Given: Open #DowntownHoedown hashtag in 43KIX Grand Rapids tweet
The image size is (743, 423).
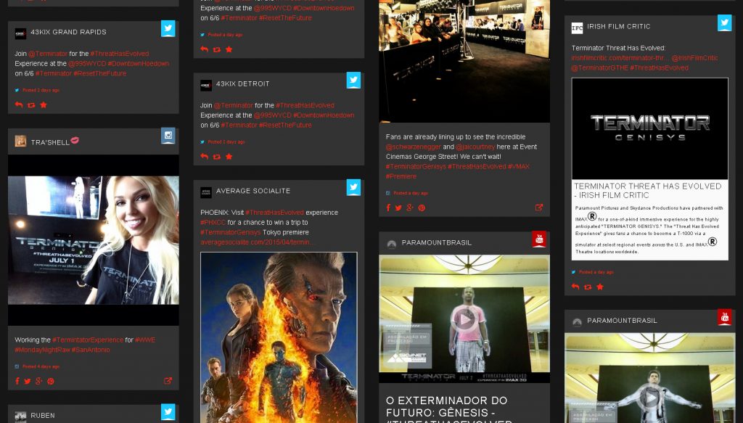Looking at the screenshot, I should [x=139, y=63].
